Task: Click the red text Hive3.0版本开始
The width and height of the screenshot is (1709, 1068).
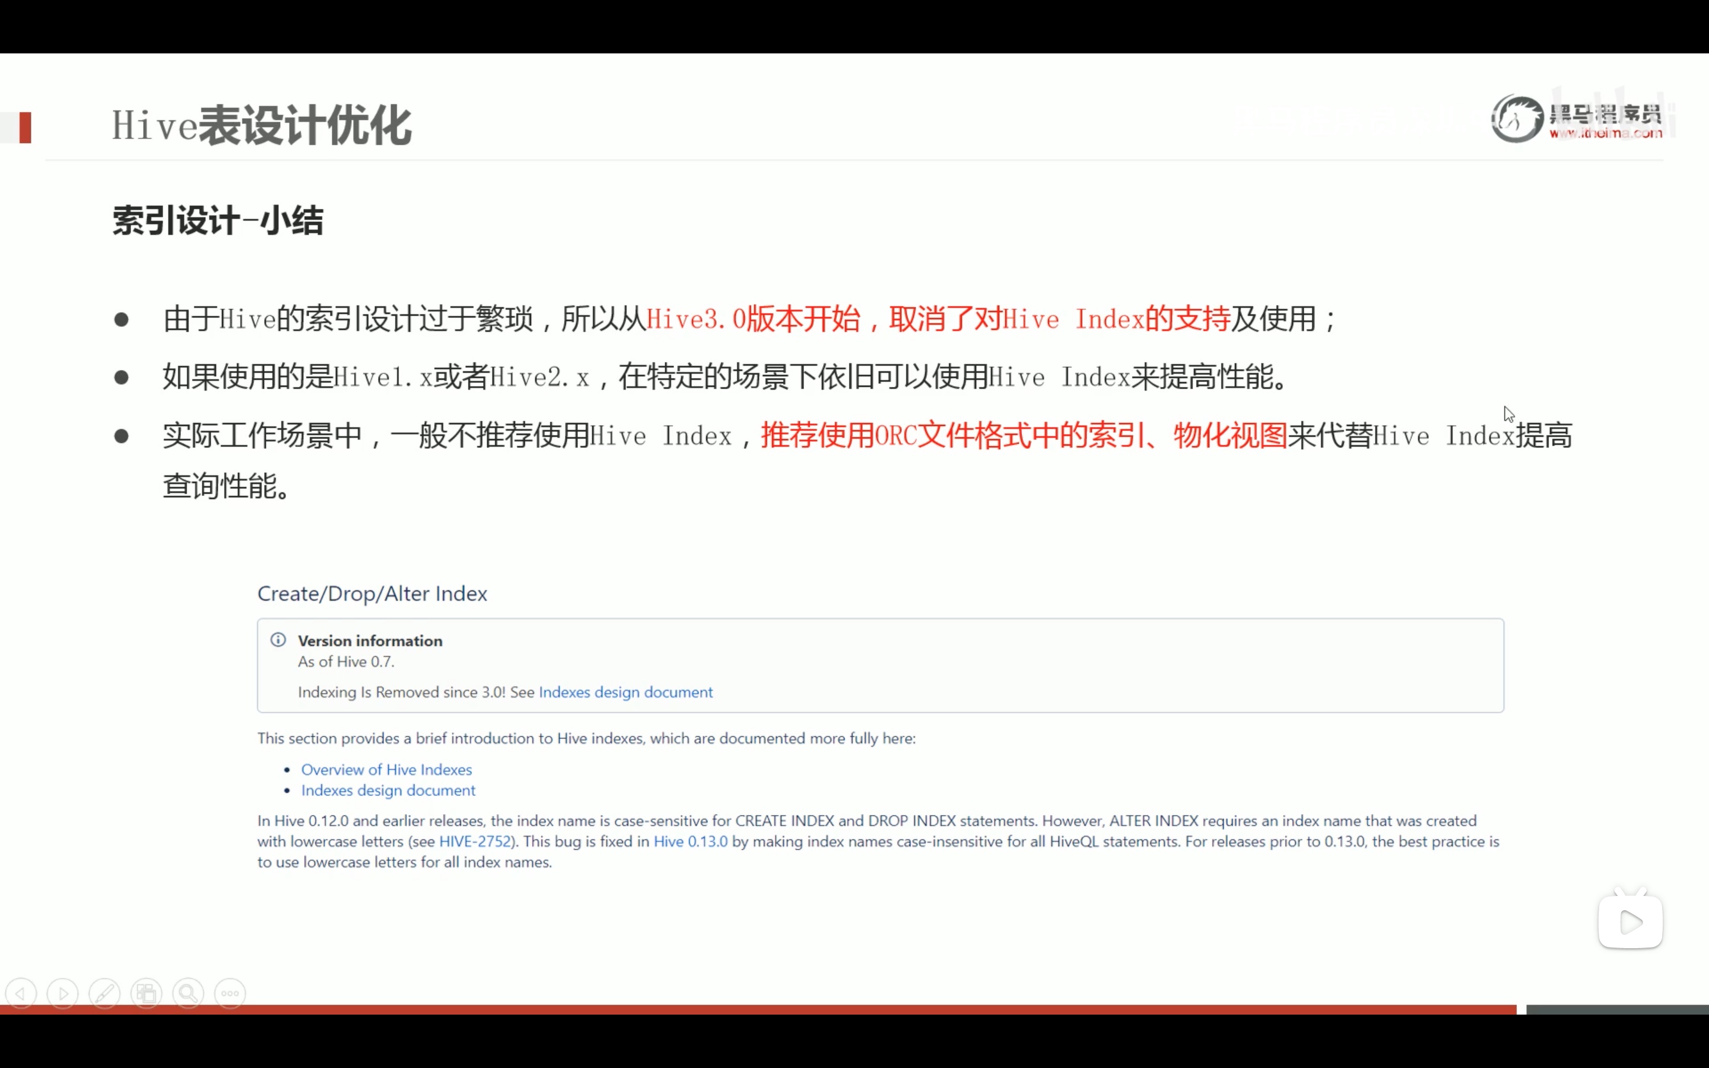Action: 754,319
